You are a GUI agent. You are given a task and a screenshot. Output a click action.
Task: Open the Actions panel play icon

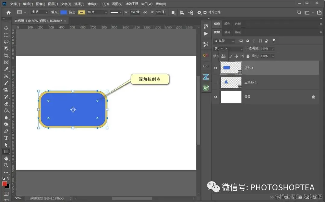pyautogui.click(x=206, y=34)
